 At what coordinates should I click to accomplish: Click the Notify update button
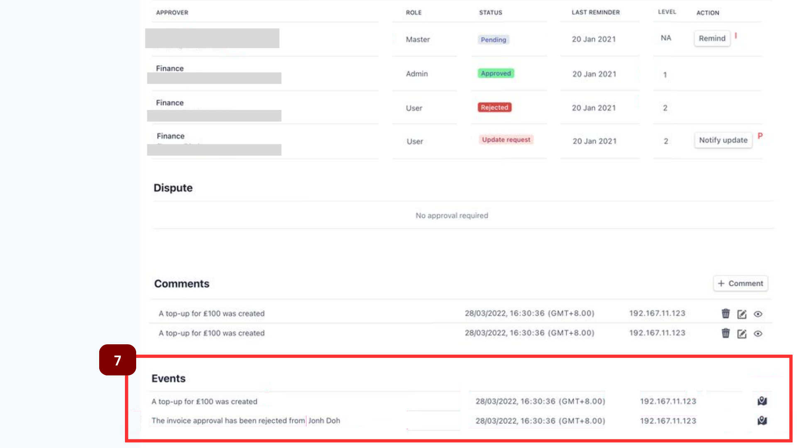(x=723, y=140)
